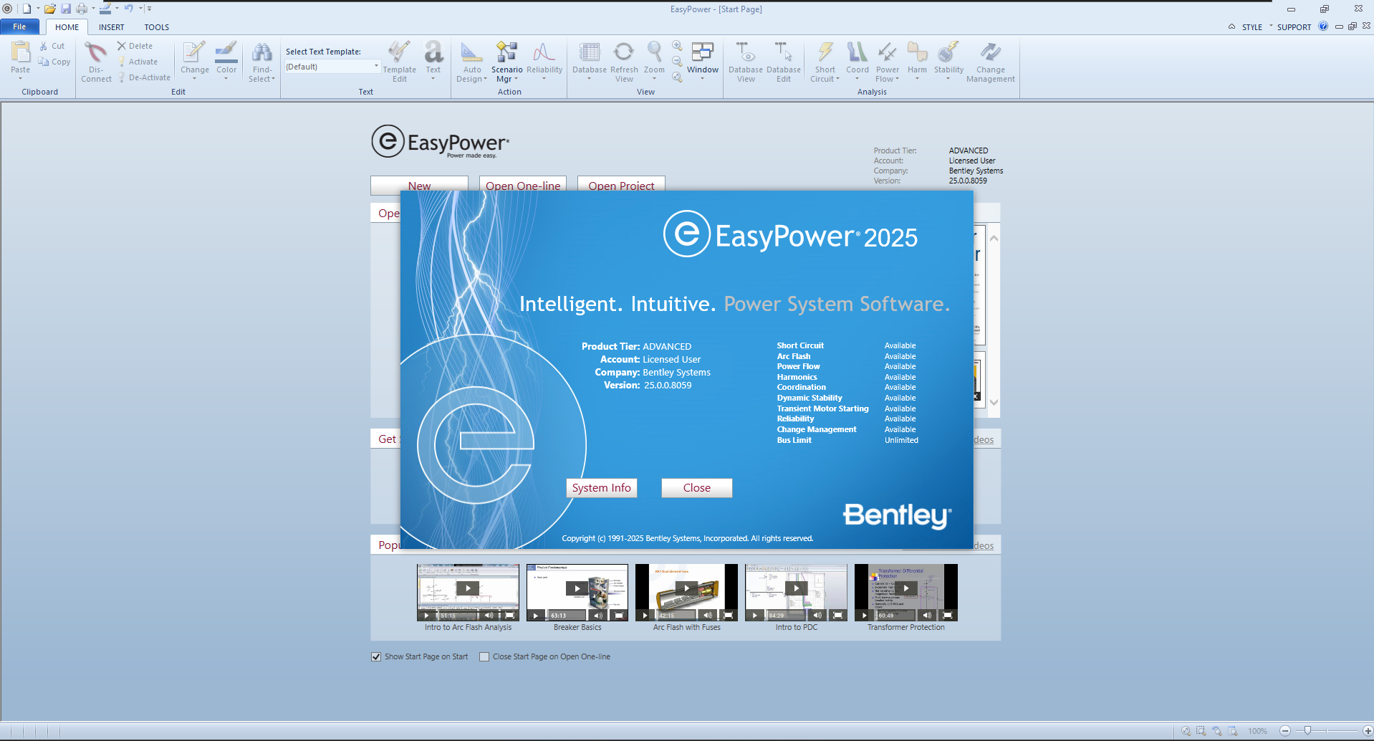Click the zoom out magnifier in View group
The width and height of the screenshot is (1374, 741).
click(x=677, y=62)
